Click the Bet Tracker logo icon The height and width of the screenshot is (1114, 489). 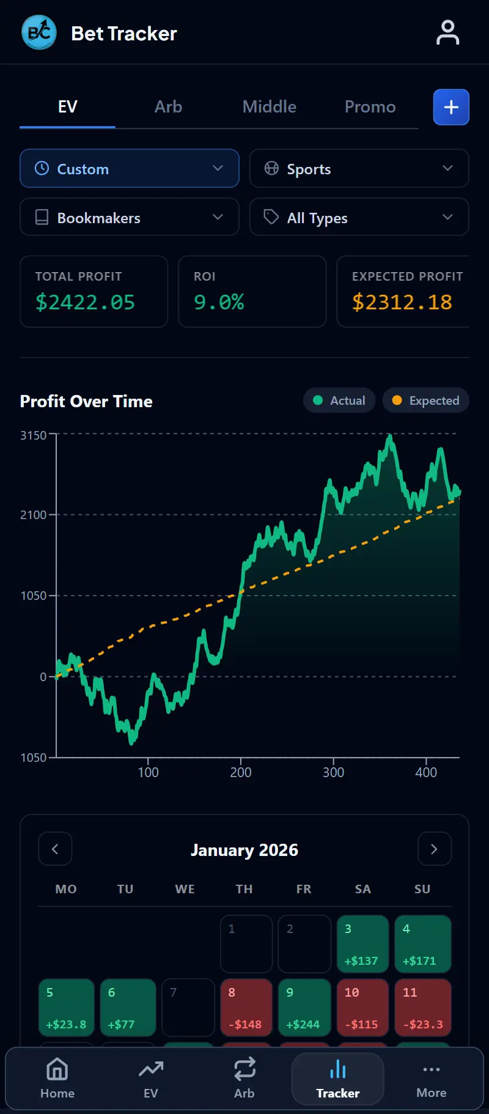[x=39, y=33]
